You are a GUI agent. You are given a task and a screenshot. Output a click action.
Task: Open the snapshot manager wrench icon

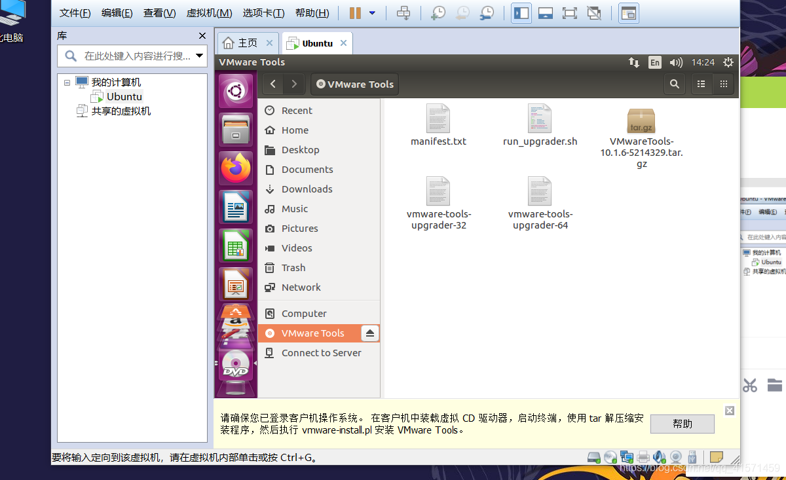(487, 13)
